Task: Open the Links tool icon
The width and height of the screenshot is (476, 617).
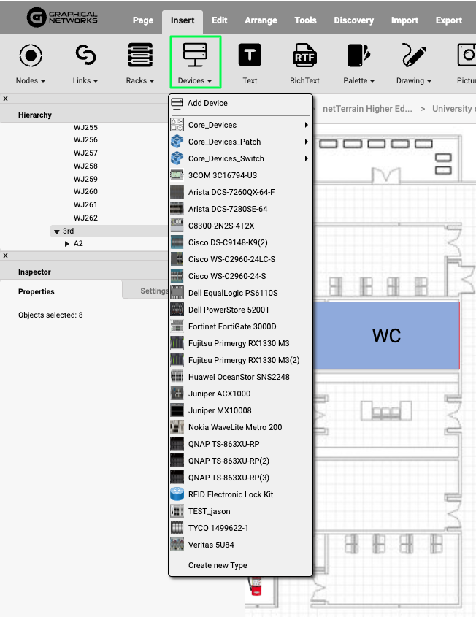Action: [x=85, y=56]
